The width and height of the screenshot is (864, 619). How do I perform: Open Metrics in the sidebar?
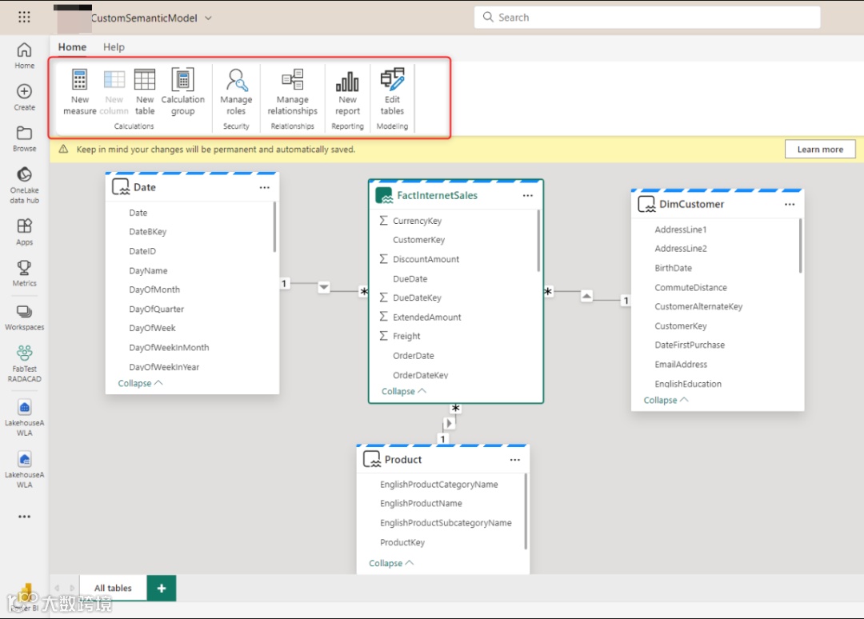click(x=24, y=274)
